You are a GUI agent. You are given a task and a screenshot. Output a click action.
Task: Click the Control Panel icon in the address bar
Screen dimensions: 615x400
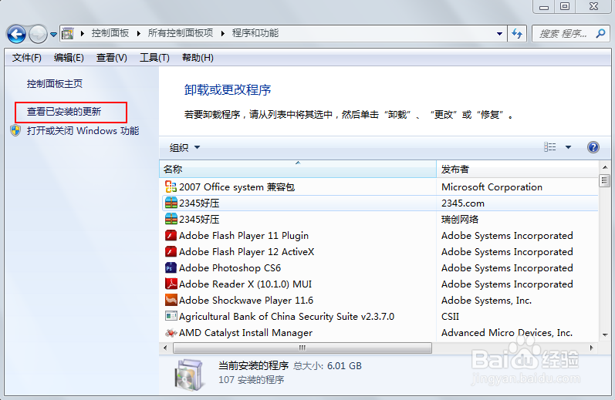coord(68,33)
